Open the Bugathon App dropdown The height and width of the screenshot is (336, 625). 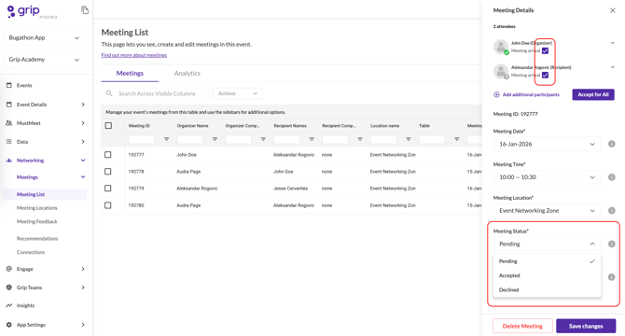(x=44, y=38)
